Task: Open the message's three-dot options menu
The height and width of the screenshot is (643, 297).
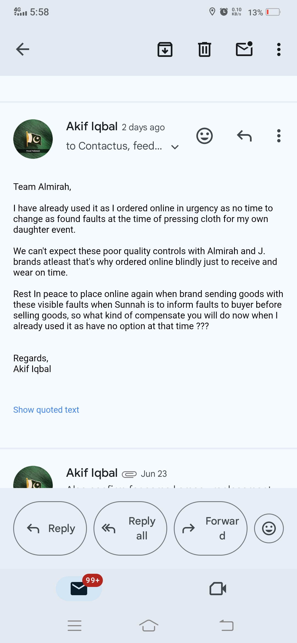Action: [x=279, y=136]
